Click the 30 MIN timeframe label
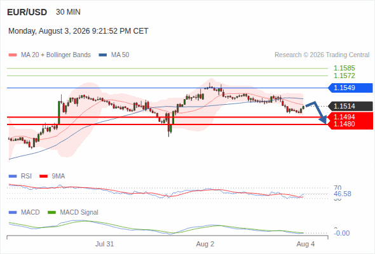Viewport: 375px width, 254px height. 68,12
